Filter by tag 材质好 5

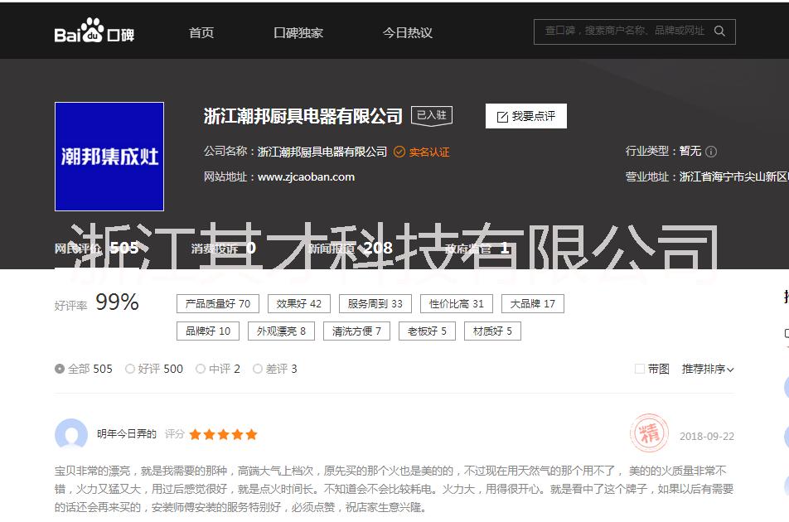(492, 331)
